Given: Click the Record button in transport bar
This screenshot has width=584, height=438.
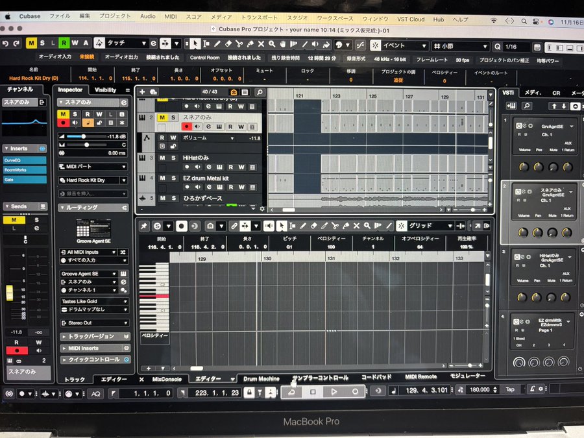Looking at the screenshot, I should (x=355, y=391).
